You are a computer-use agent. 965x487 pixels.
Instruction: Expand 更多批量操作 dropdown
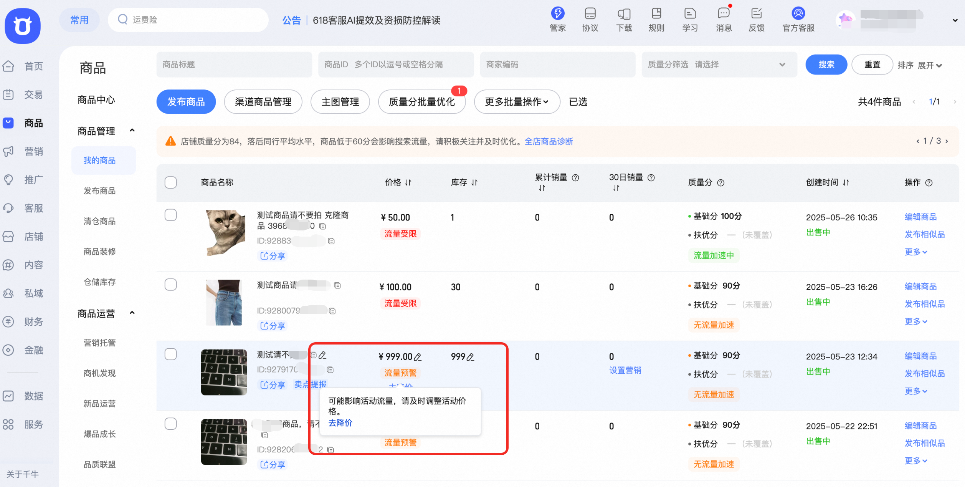click(517, 102)
